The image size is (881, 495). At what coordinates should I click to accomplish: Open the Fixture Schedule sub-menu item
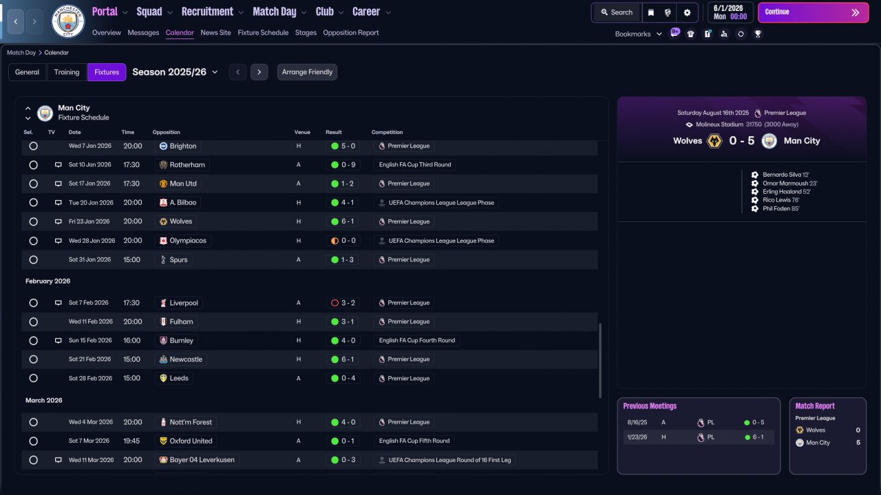[x=263, y=32]
